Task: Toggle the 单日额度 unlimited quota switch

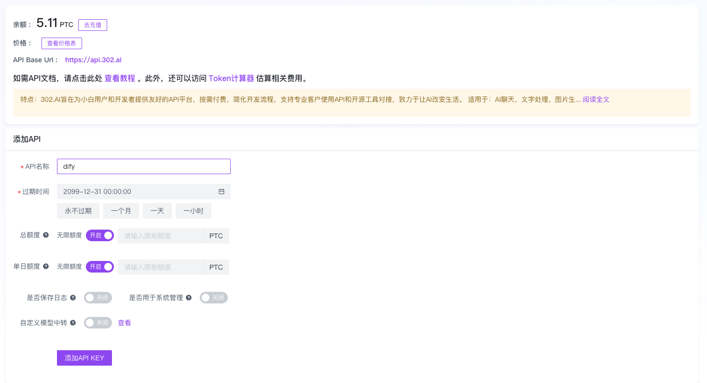Action: click(x=100, y=267)
